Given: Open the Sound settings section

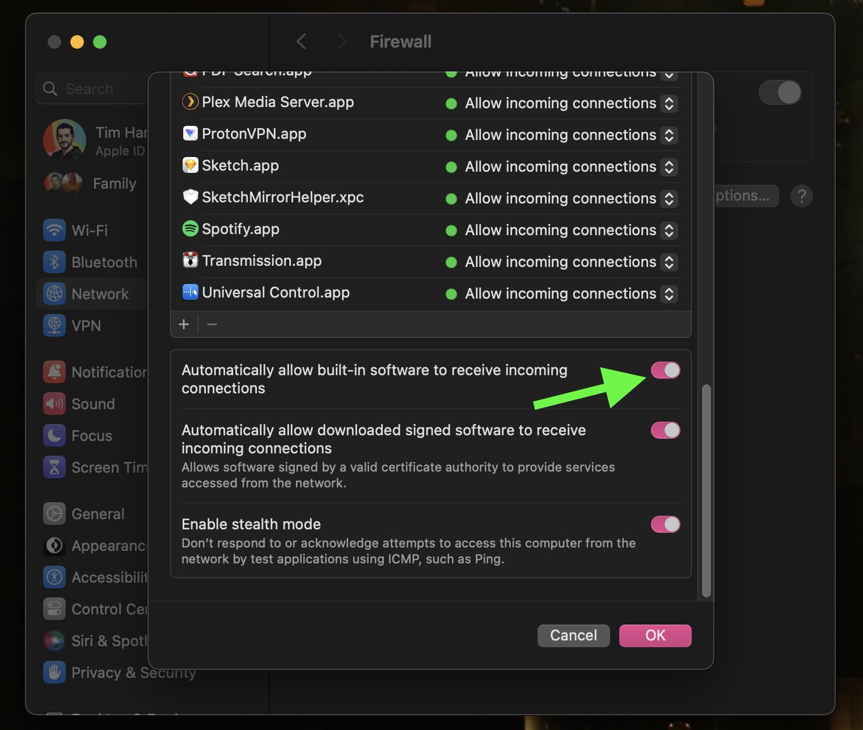Looking at the screenshot, I should (54, 404).
